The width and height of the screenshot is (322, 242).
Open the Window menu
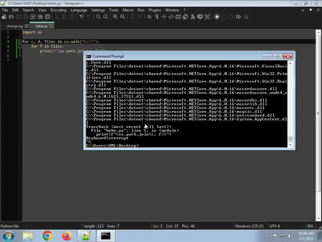[172, 10]
